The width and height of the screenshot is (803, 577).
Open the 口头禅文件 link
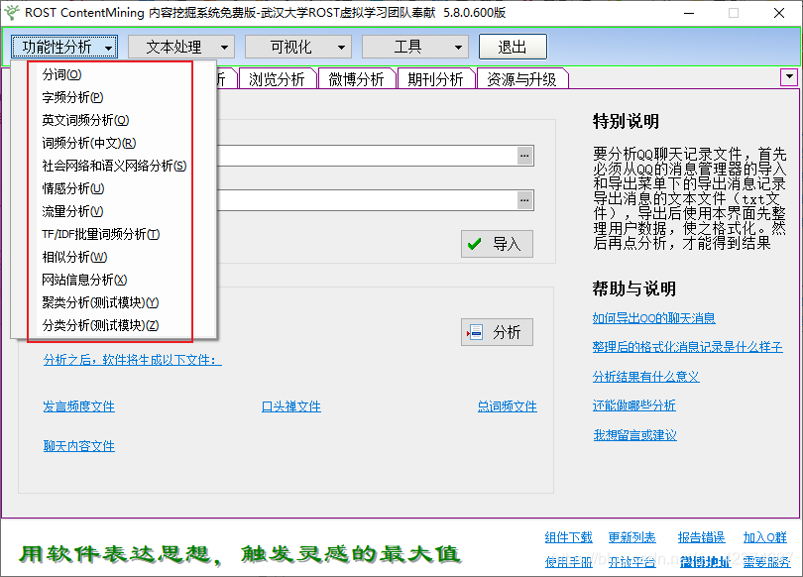point(290,406)
